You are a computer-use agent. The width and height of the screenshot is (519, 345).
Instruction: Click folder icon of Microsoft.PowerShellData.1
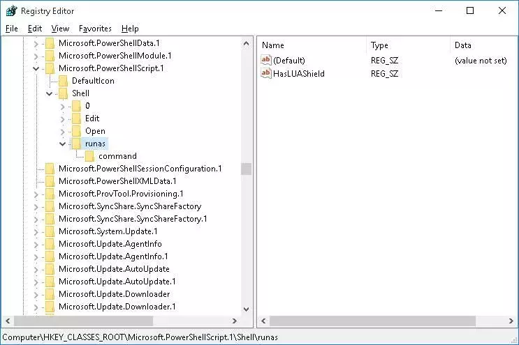pyautogui.click(x=50, y=43)
